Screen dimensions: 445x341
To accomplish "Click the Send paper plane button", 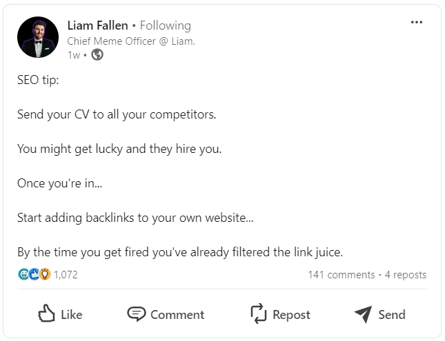I will pyautogui.click(x=380, y=314).
